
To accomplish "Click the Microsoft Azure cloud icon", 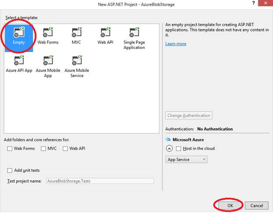I will (168, 140).
